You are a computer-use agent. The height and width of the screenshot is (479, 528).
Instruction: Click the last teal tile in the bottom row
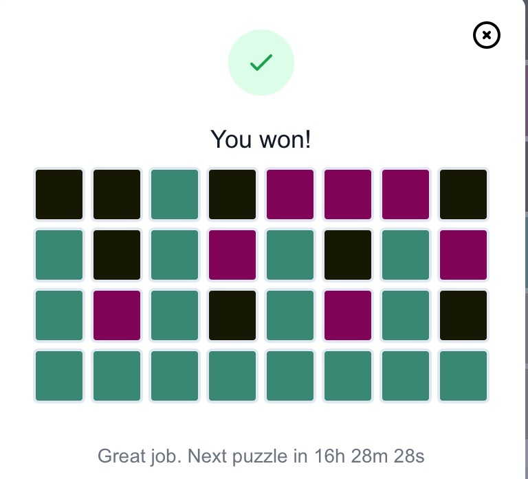(x=463, y=376)
